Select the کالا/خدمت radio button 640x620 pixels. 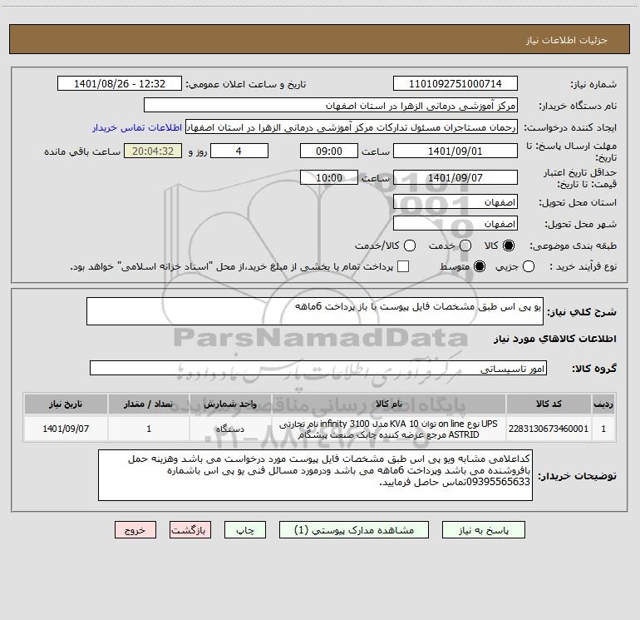tap(410, 246)
